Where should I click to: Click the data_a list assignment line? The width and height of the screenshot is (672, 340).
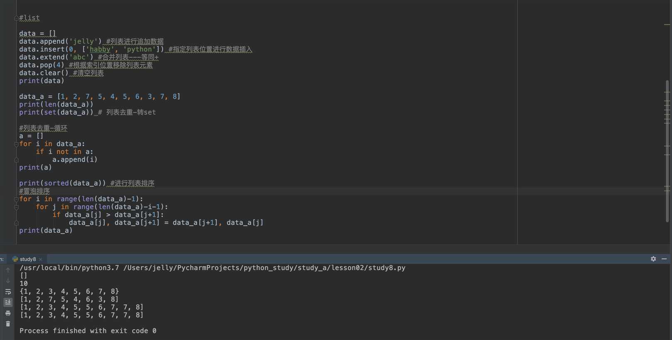[x=100, y=97]
